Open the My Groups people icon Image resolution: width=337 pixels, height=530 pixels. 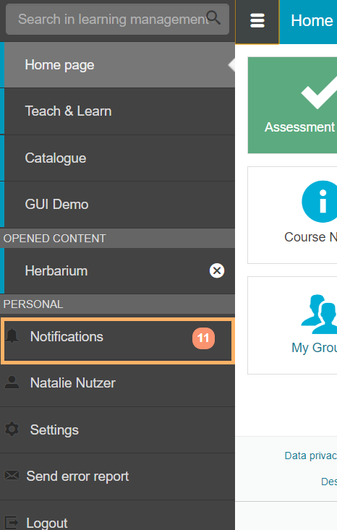point(319,315)
